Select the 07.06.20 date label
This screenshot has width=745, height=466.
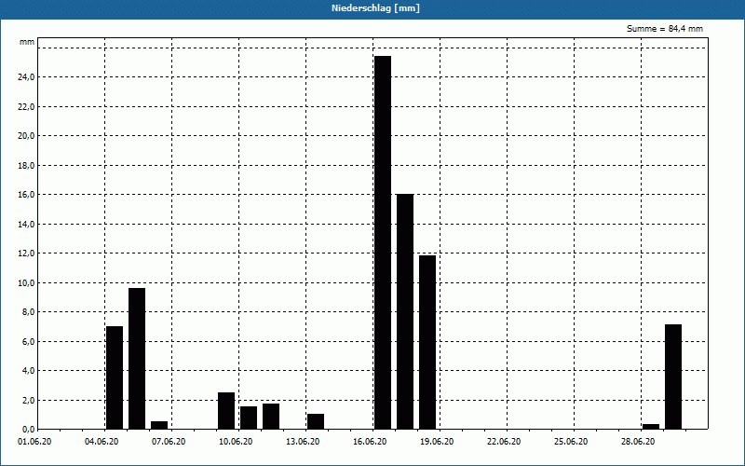coord(169,442)
